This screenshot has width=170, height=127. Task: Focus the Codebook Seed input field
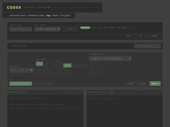pos(21,29)
